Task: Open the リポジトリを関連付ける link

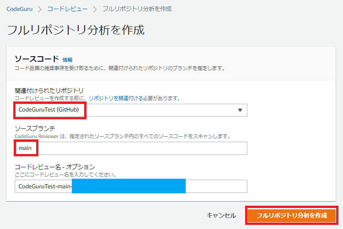Action: tap(116, 98)
